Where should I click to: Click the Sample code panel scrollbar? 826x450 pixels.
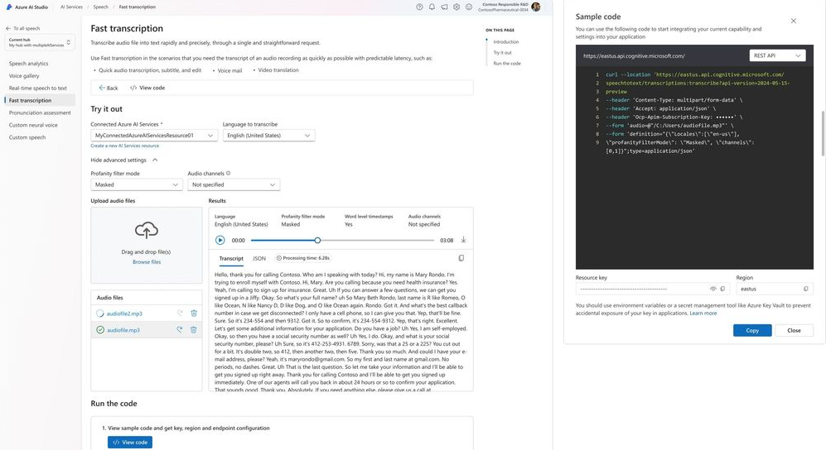[823, 133]
